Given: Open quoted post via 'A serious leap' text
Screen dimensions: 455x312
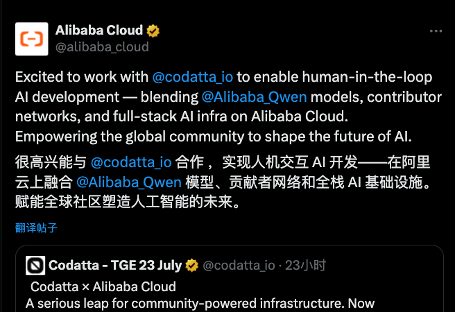Looking at the screenshot, I should click(200, 304).
